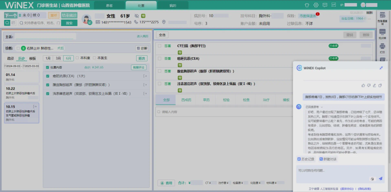Click the 下一个 next patient button
Viewport: 391px width, 192px height.
(x=11, y=15)
